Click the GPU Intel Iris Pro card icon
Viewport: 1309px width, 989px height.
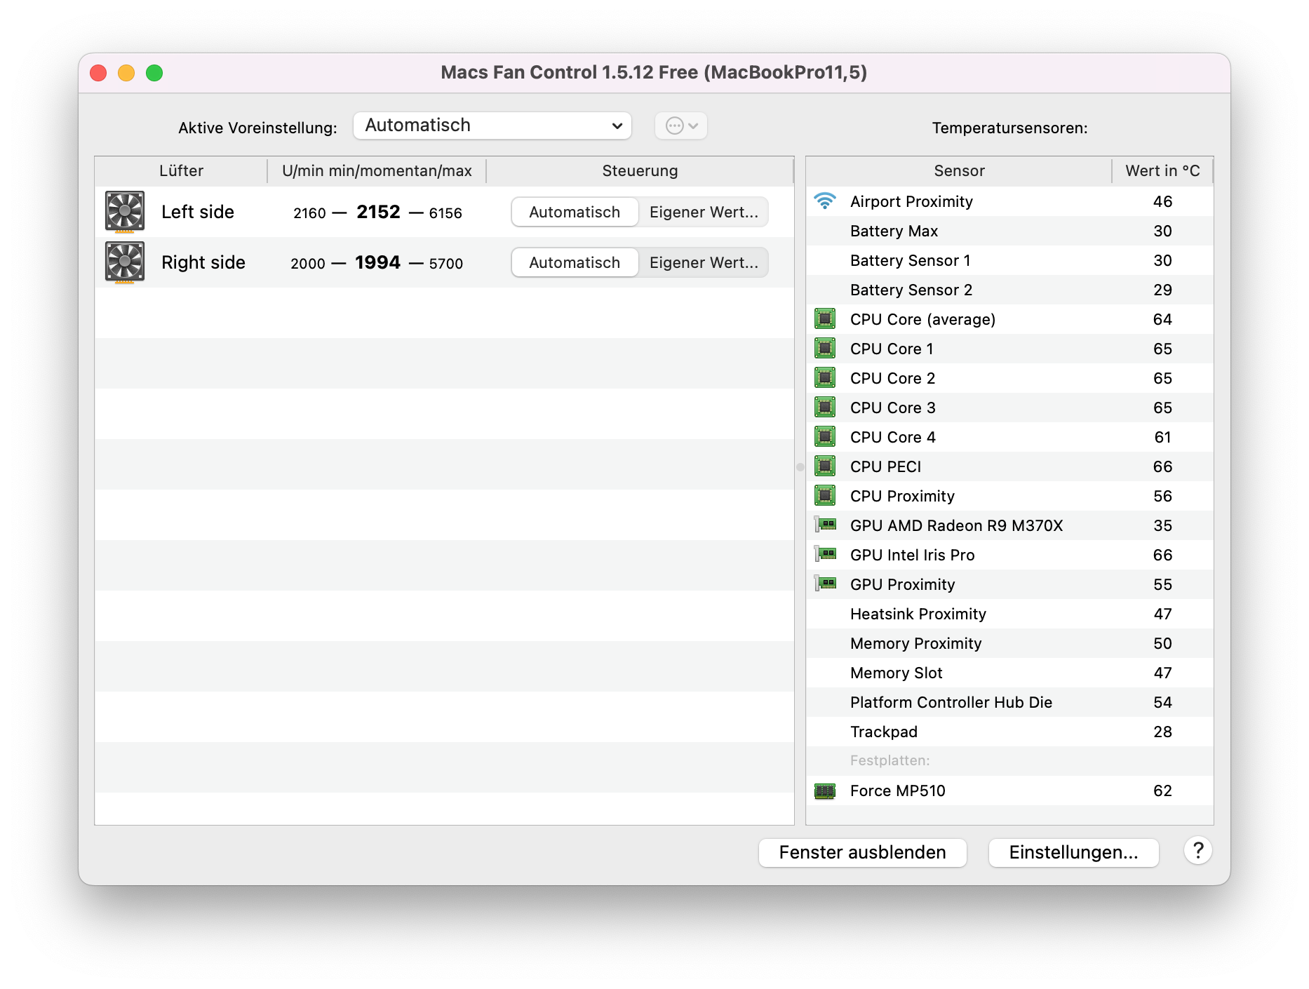click(x=825, y=554)
